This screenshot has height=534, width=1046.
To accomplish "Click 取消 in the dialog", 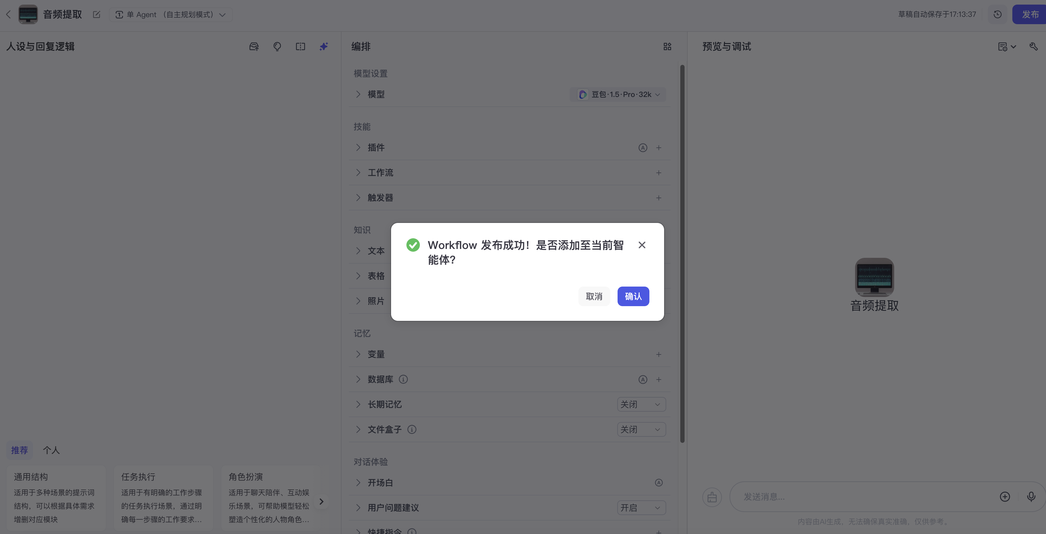I will [594, 297].
